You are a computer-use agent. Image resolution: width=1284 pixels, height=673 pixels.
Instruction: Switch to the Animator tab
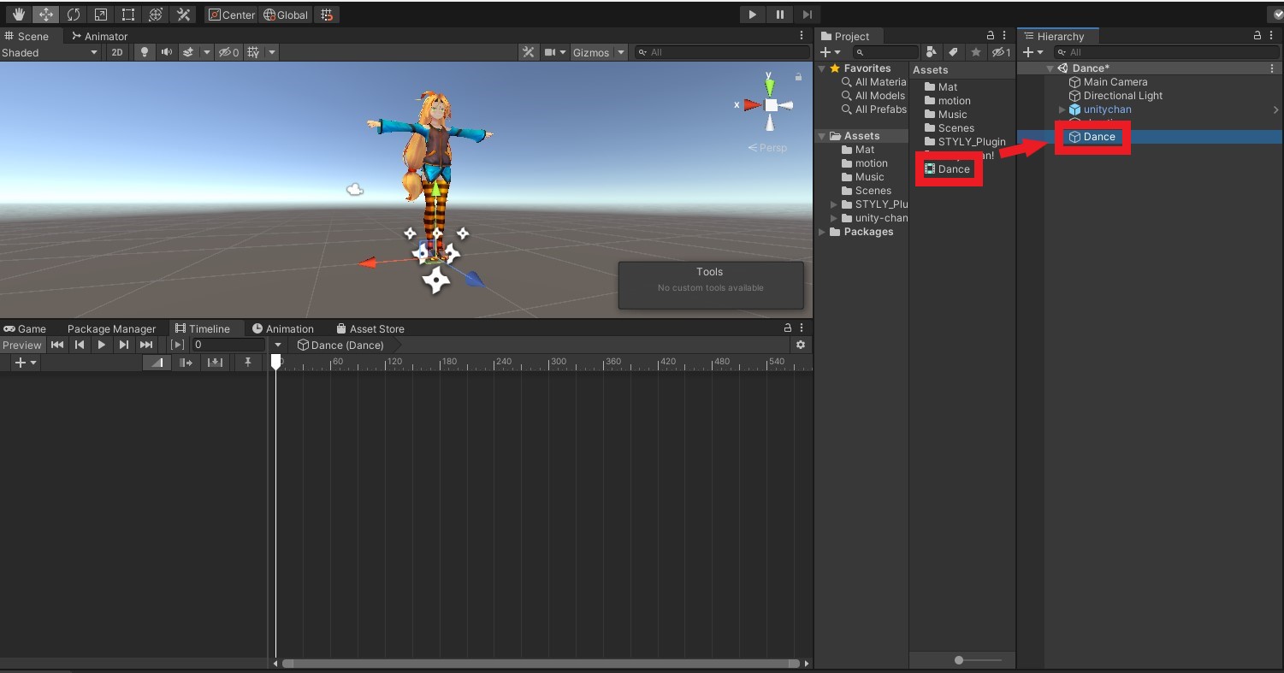click(99, 36)
